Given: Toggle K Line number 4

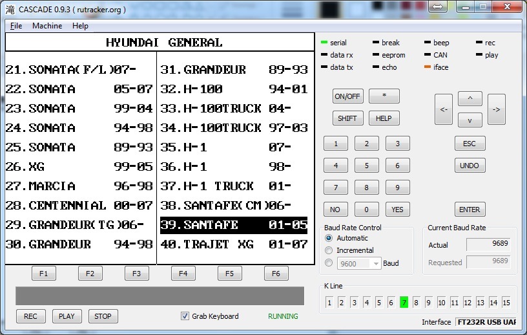Looking at the screenshot, I should pyautogui.click(x=367, y=303).
